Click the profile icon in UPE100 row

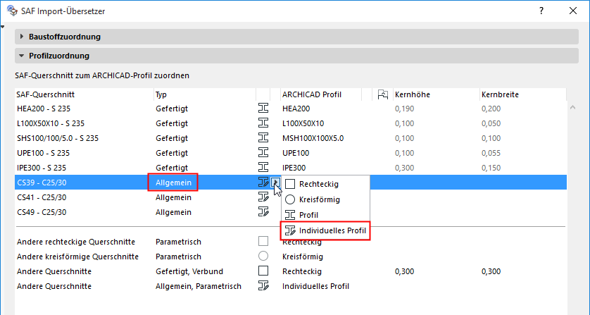pyautogui.click(x=263, y=153)
